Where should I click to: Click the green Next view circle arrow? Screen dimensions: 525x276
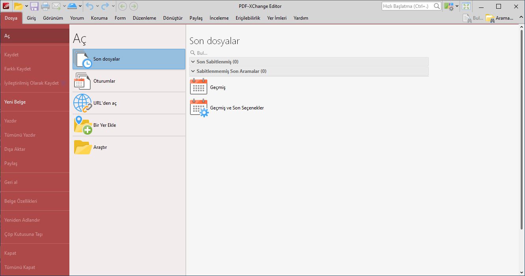tap(134, 6)
